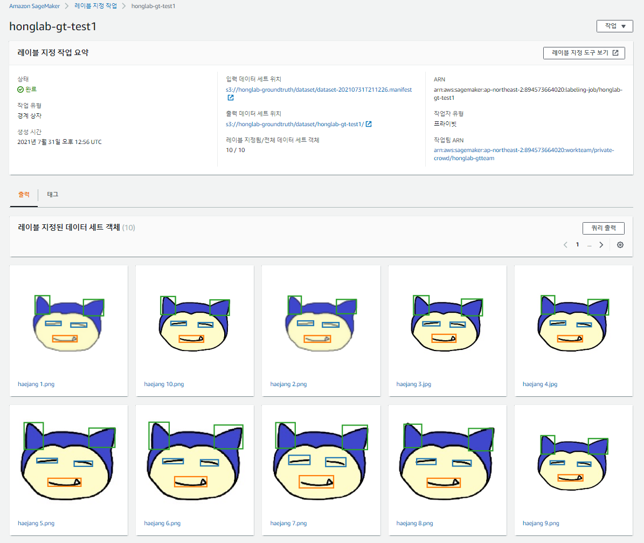Click the haejang 9.png thumbnail image
The height and width of the screenshot is (543, 644).
pyautogui.click(x=573, y=463)
